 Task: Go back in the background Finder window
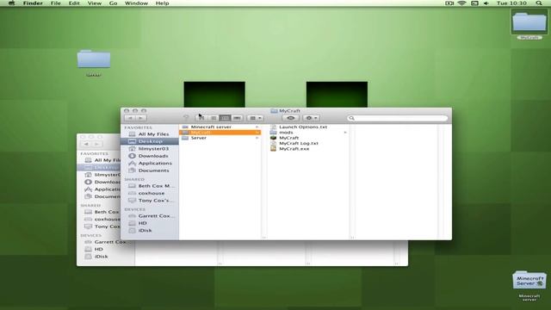point(86,144)
